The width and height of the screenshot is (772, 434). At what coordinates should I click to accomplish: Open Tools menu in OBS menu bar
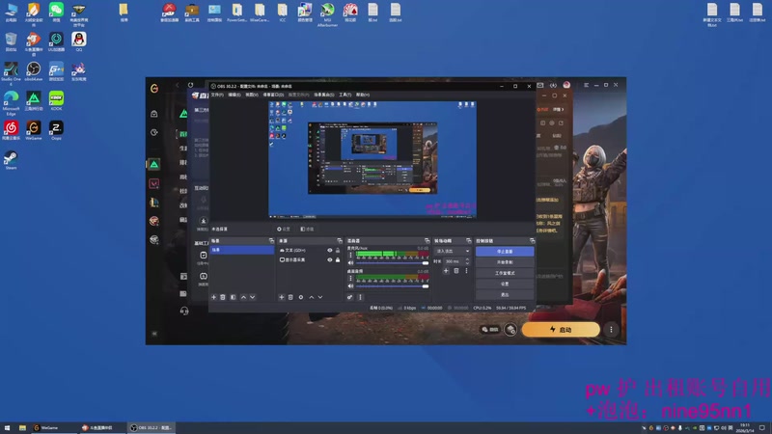(x=345, y=95)
